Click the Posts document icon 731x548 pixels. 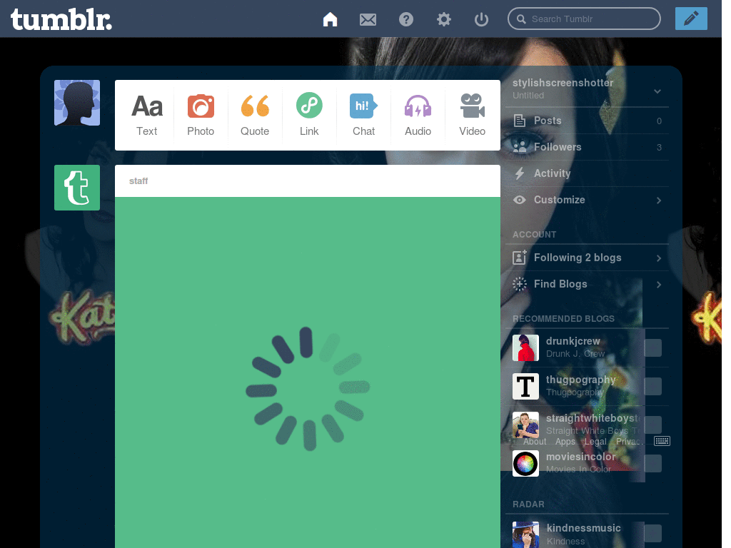520,121
